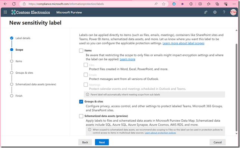Click scrollbar up arrow

tap(237, 30)
